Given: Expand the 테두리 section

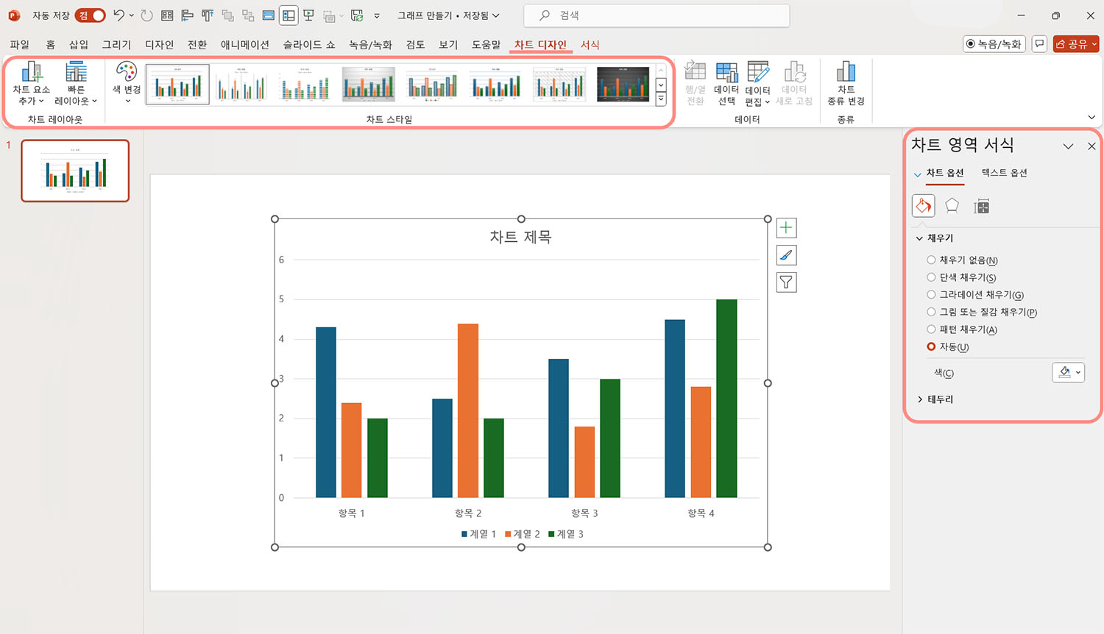Looking at the screenshot, I should (x=919, y=399).
